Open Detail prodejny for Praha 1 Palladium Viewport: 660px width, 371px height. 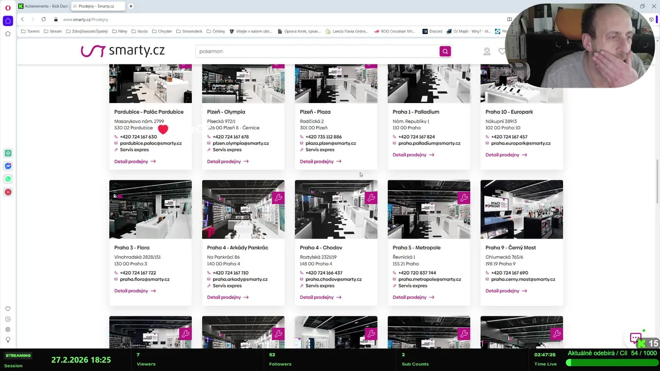point(413,155)
